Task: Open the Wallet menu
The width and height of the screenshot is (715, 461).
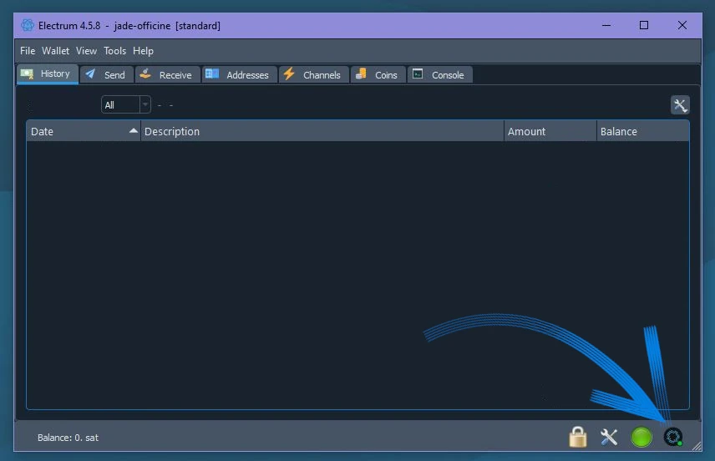Action: (56, 51)
